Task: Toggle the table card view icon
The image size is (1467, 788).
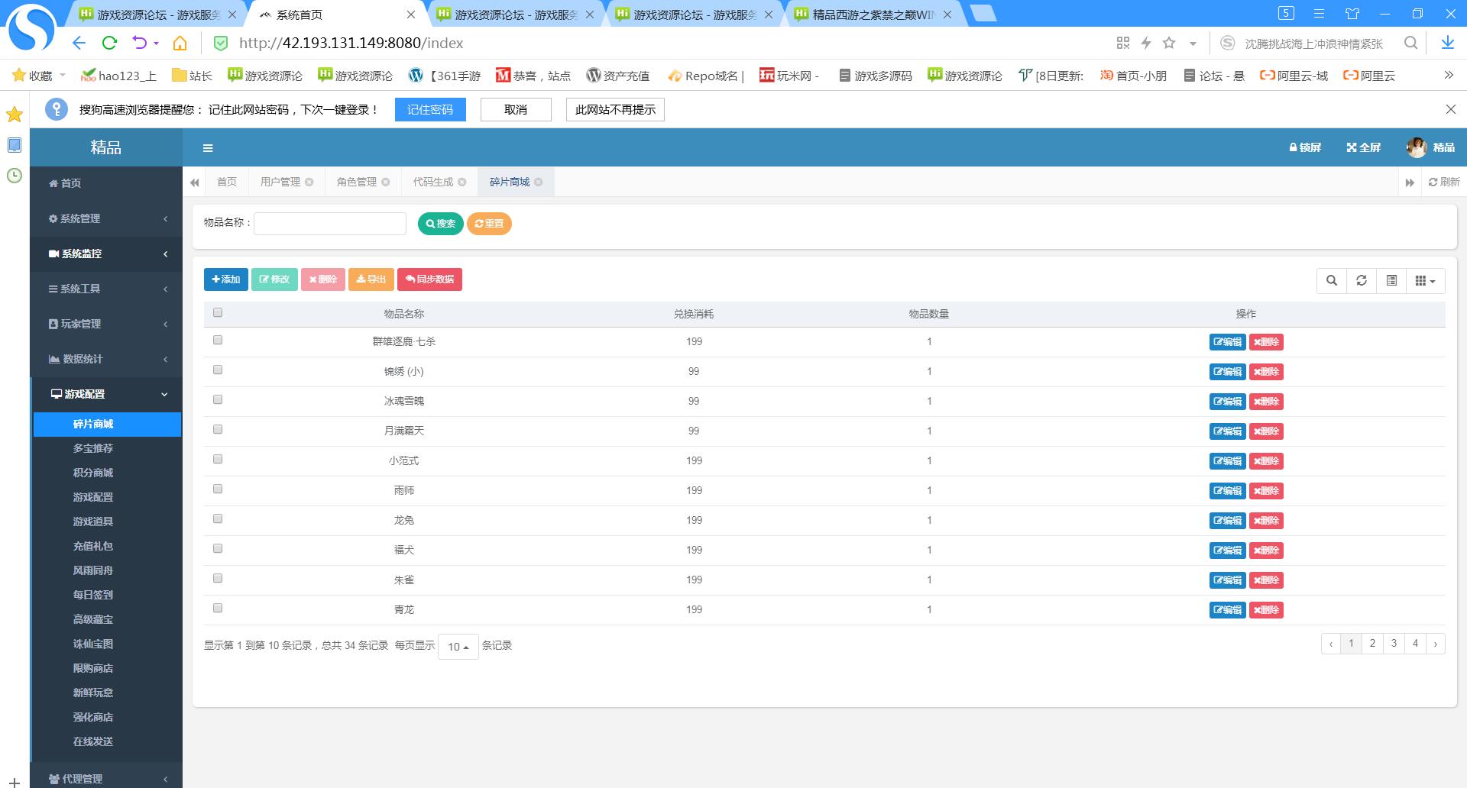Action: pyautogui.click(x=1391, y=281)
